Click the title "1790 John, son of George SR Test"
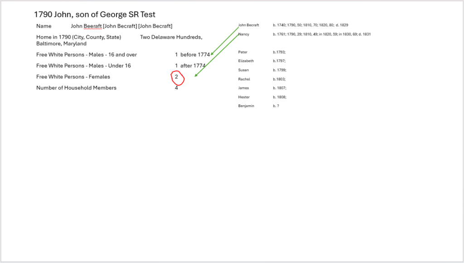Image resolution: width=464 pixels, height=263 pixels. coord(95,15)
